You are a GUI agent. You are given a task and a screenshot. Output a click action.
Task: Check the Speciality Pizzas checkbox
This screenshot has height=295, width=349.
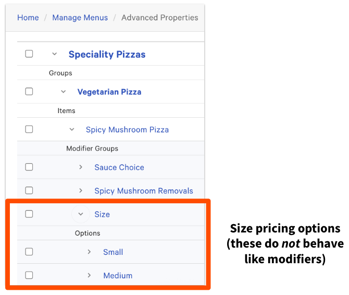[29, 54]
